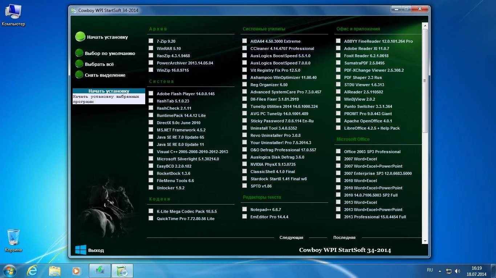Click the Sticky Password 7.0.6.114 En-Ru label
496x278 pixels.
(x=282, y=121)
